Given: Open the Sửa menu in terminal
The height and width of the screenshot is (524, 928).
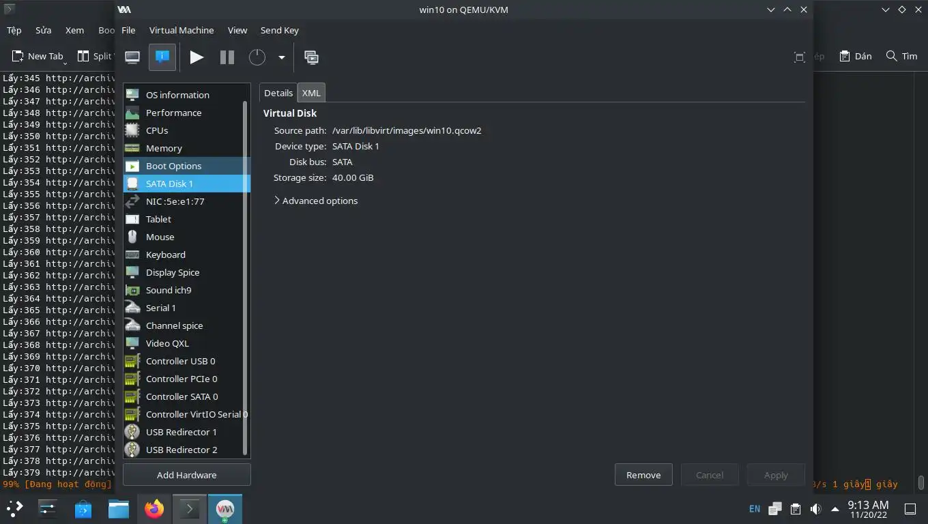Looking at the screenshot, I should tap(44, 30).
